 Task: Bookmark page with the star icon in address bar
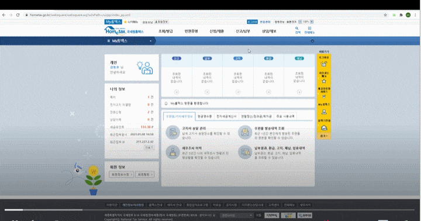point(385,15)
